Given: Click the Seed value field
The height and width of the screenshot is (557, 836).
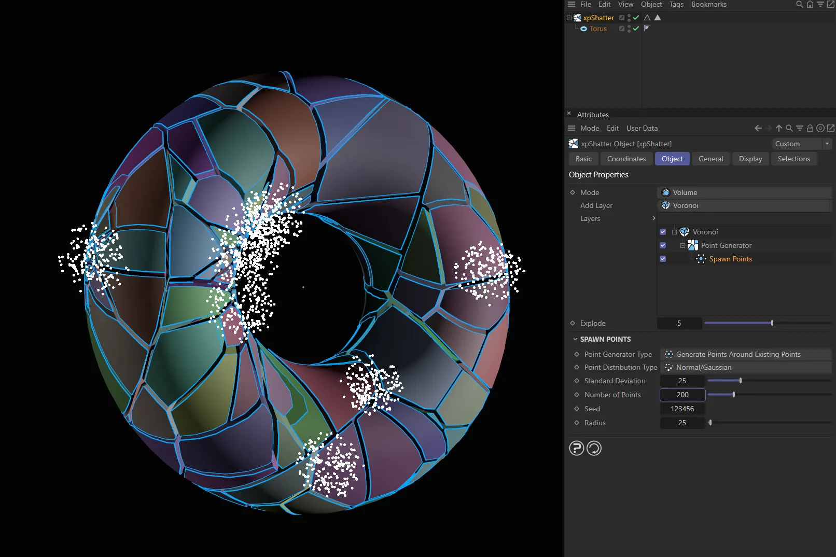Looking at the screenshot, I should pos(682,409).
